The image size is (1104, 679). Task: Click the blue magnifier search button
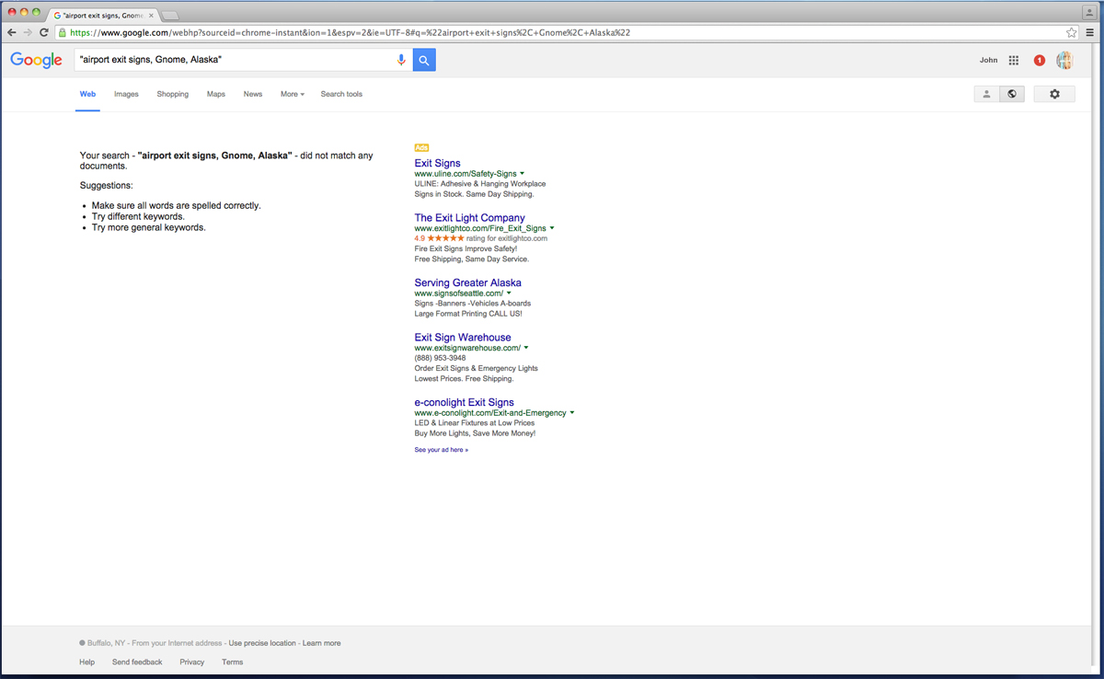coord(424,60)
